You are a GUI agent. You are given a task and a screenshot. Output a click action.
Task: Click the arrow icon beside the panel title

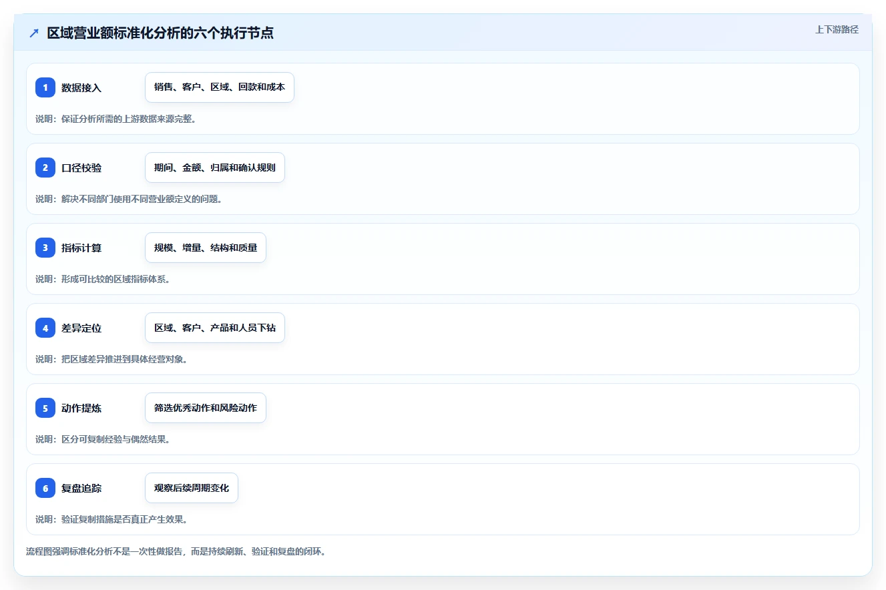point(34,33)
